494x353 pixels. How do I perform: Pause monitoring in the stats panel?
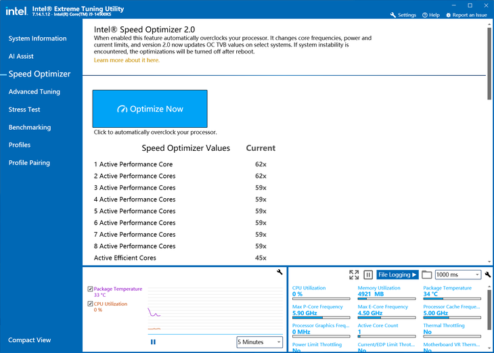pos(368,275)
